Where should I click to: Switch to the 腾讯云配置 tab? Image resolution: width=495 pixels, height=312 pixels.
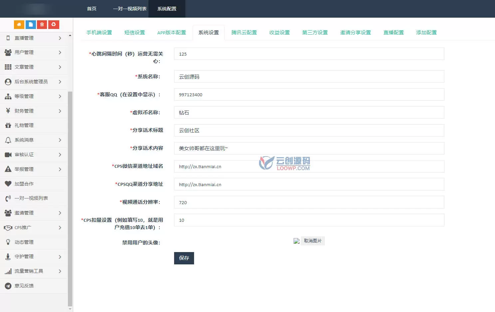pyautogui.click(x=244, y=32)
